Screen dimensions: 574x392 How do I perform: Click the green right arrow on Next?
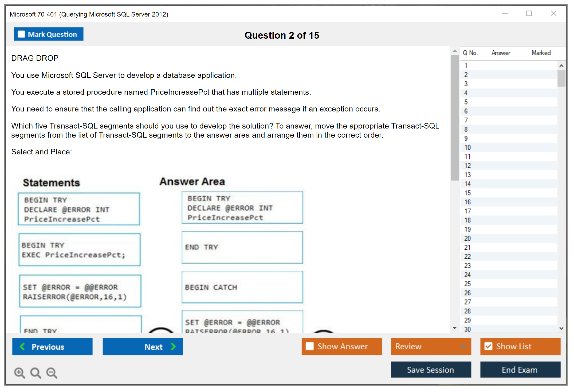[174, 346]
